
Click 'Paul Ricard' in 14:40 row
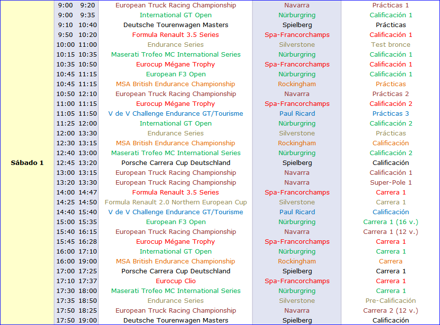click(297, 212)
